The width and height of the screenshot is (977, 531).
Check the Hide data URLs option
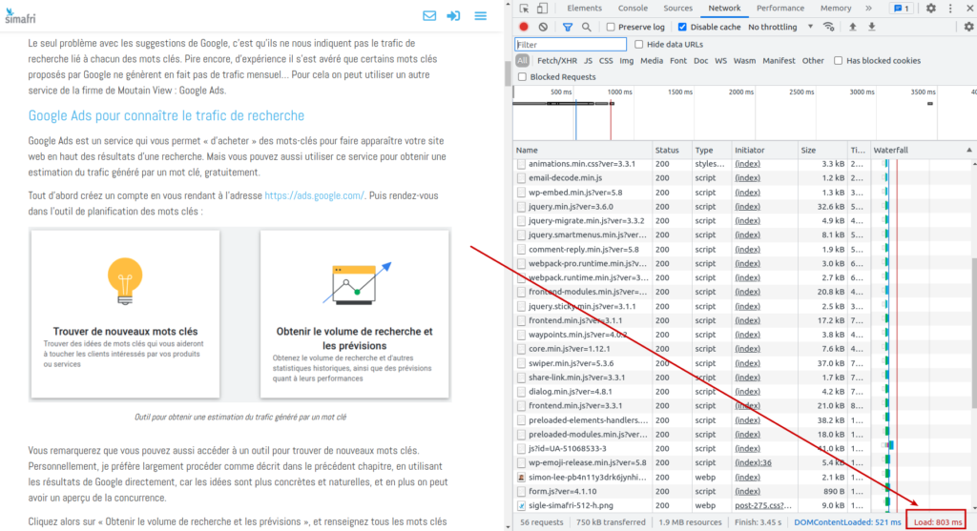[x=639, y=45]
